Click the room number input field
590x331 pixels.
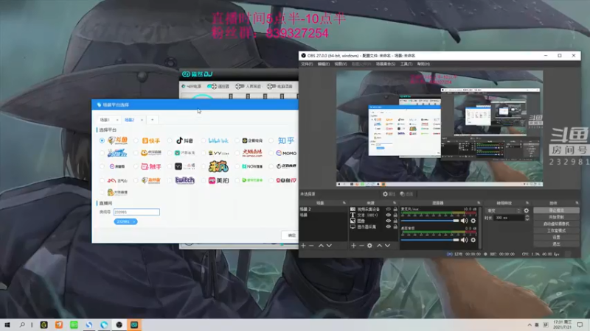[x=136, y=212]
